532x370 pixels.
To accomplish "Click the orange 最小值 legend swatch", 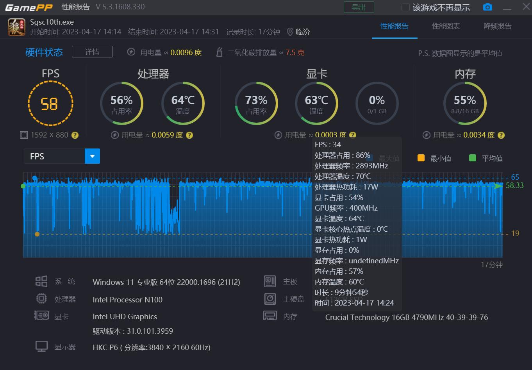I will tap(421, 158).
